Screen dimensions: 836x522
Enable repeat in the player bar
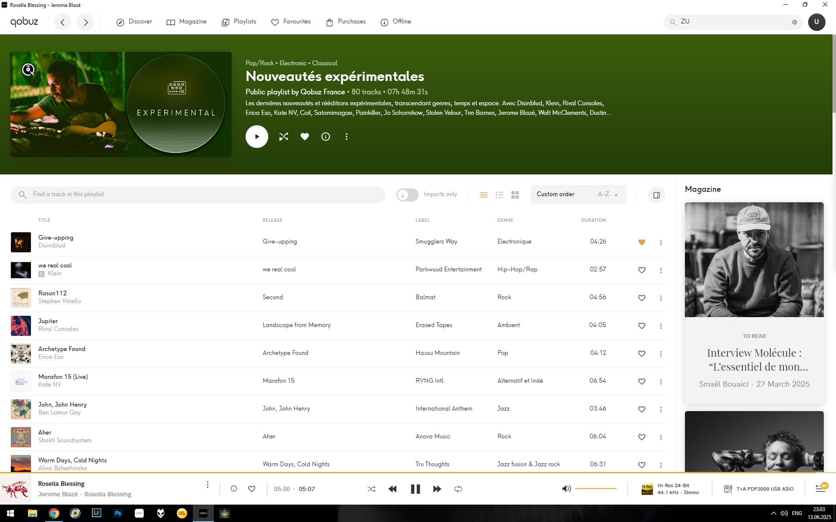pyautogui.click(x=458, y=489)
